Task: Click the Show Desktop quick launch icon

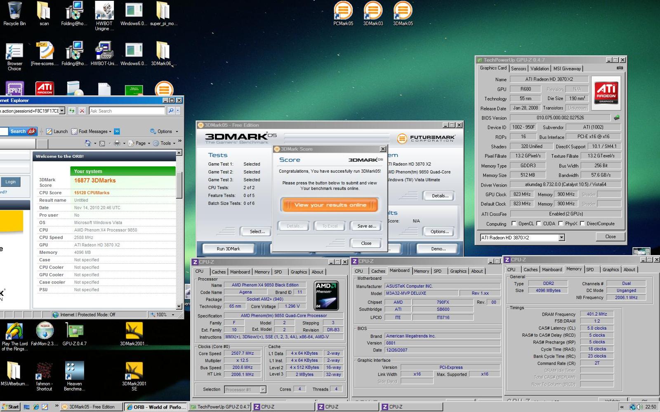Action: tap(27, 407)
